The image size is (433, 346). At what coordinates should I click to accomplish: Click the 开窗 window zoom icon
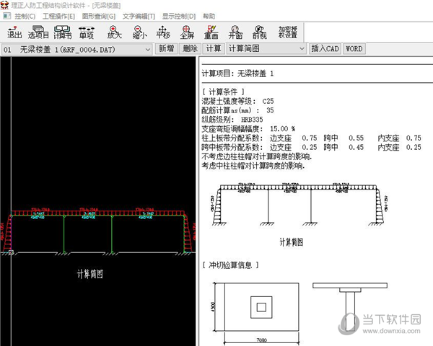pyautogui.click(x=235, y=32)
